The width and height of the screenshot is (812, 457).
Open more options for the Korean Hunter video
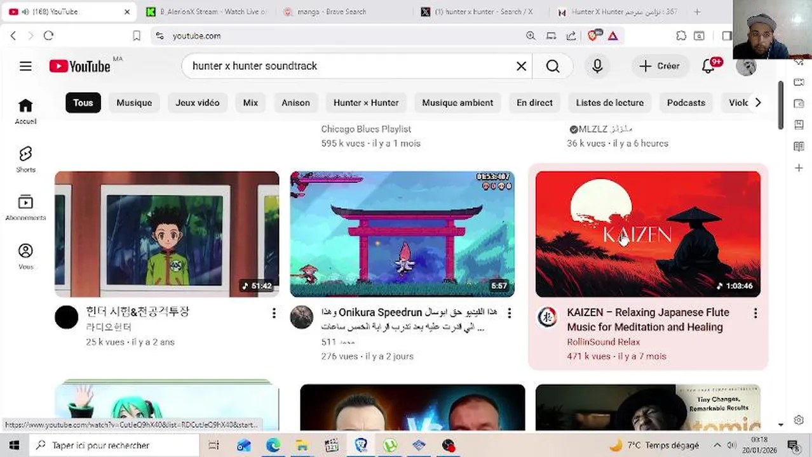(274, 313)
